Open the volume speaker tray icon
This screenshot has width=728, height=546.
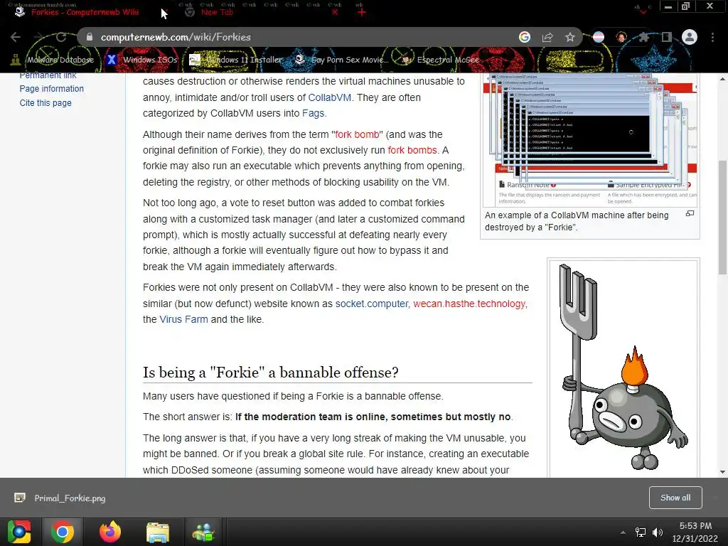[x=658, y=532]
